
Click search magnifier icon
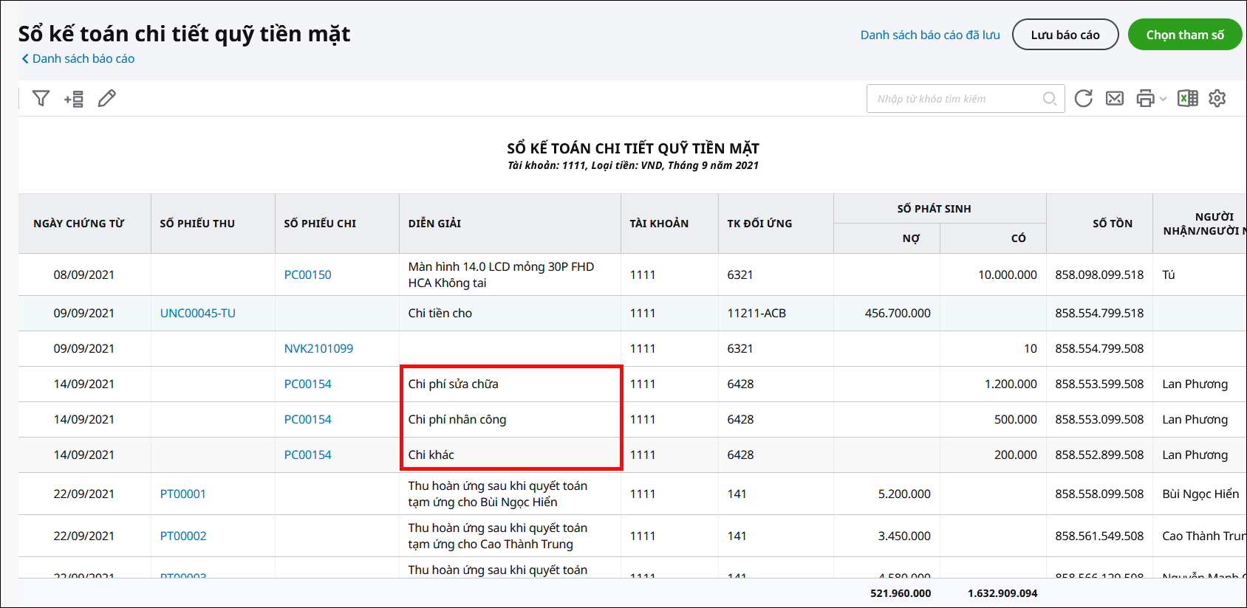point(1049,99)
